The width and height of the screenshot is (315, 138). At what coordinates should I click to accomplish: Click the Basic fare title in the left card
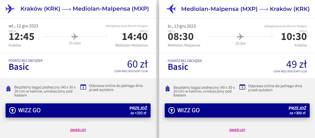click(x=19, y=67)
